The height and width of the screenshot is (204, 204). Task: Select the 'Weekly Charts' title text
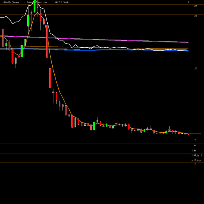click(11, 2)
